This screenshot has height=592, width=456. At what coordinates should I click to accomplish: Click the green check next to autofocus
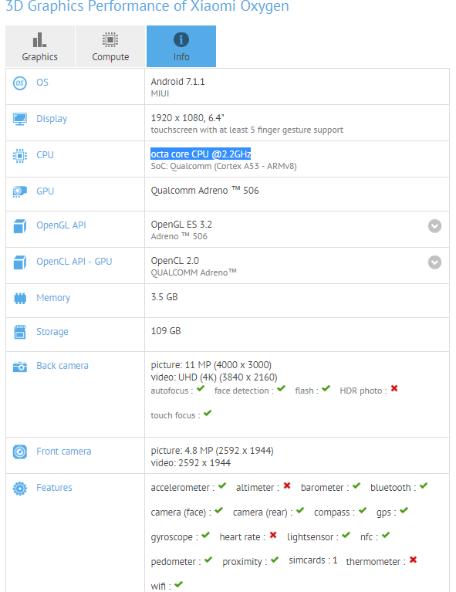201,388
